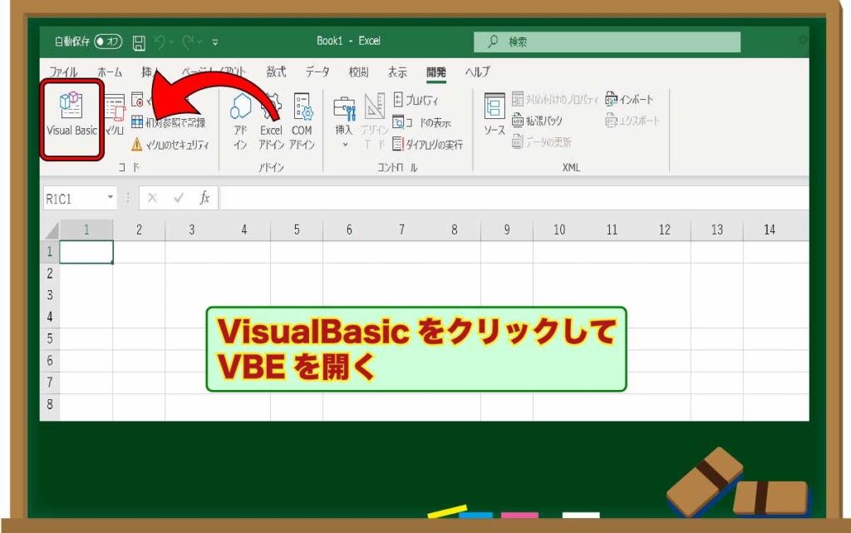Toggle the AutoSave switch
The width and height of the screenshot is (851, 533).
(x=108, y=42)
